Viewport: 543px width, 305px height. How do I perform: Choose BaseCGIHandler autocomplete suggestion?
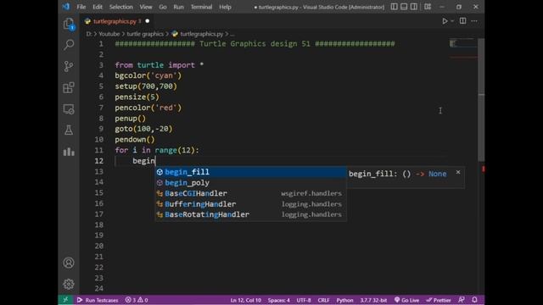click(251, 193)
